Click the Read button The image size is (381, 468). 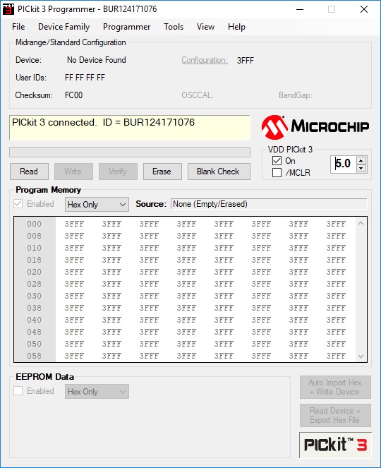coord(29,172)
